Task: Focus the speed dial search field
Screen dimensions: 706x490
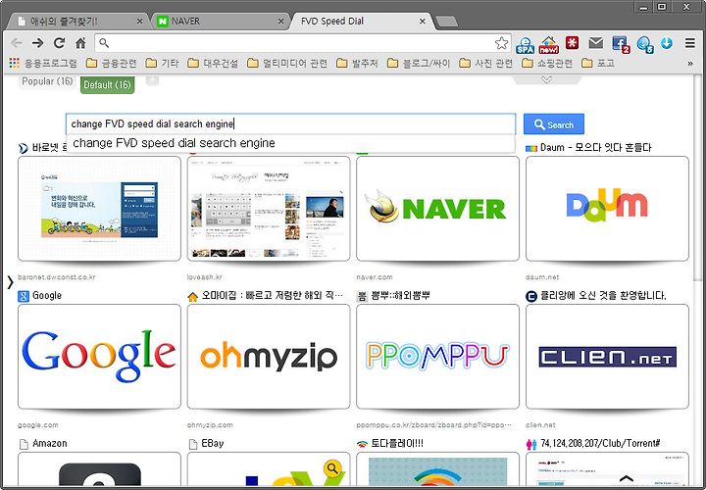Action: 291,123
